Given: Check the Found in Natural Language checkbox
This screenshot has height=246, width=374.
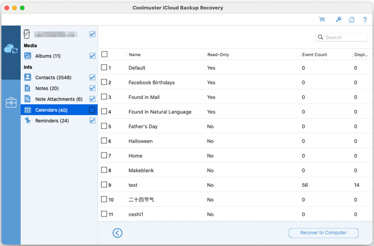Looking at the screenshot, I should [x=104, y=111].
